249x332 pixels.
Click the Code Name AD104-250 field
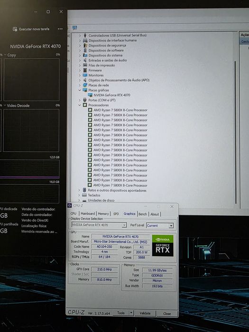coord(104,247)
